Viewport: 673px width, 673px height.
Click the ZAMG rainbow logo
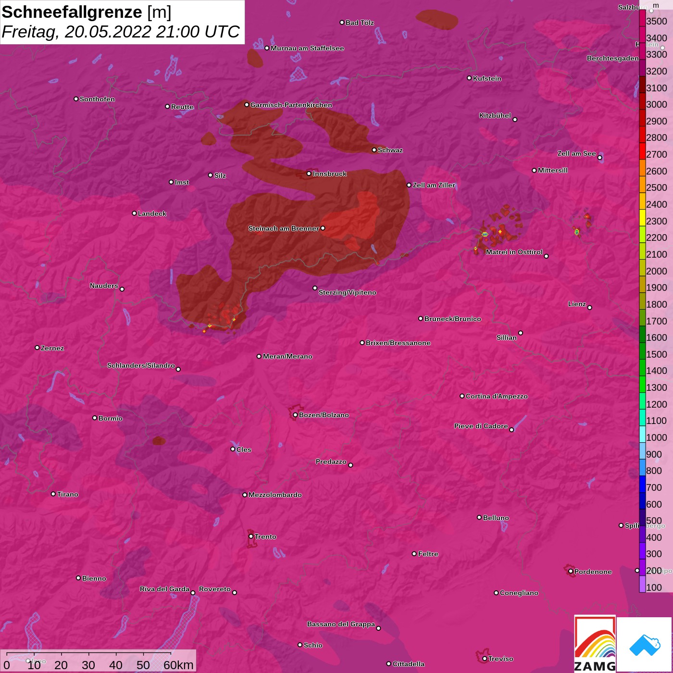[x=595, y=644]
